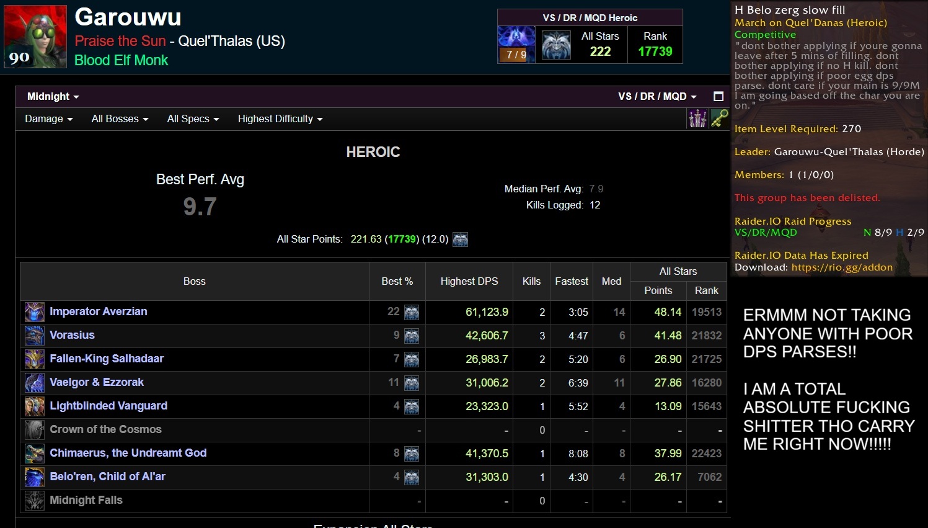Click the Vorasius boss icon

click(35, 336)
